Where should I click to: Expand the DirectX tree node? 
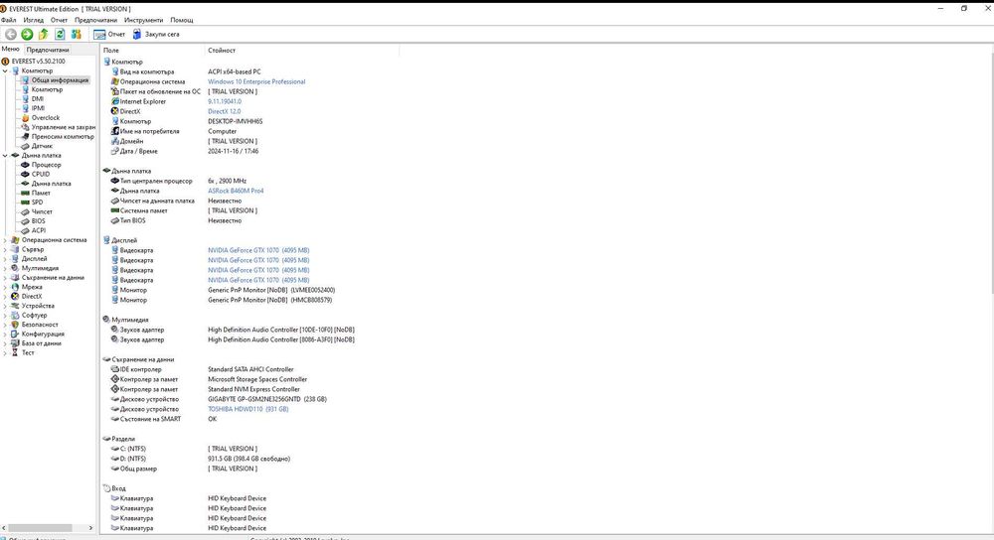(5, 296)
